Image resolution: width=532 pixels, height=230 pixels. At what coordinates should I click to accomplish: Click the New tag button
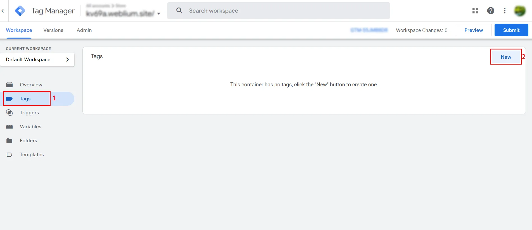pos(506,57)
